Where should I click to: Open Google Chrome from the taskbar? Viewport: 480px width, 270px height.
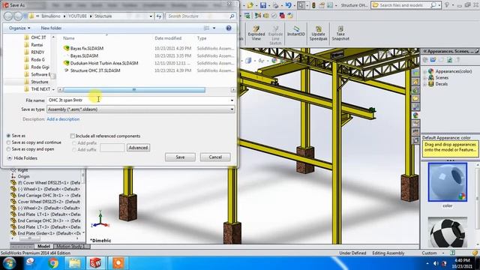53,262
